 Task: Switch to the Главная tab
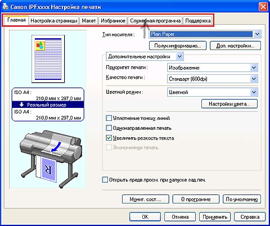(x=16, y=20)
